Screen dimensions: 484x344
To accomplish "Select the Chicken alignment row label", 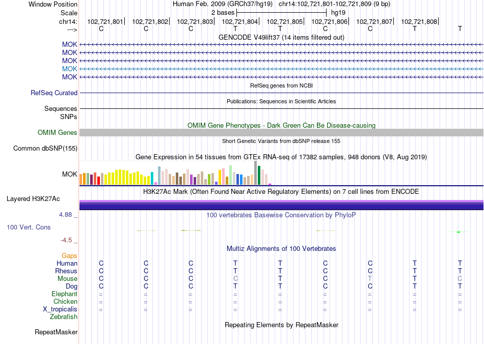I will (65, 301).
